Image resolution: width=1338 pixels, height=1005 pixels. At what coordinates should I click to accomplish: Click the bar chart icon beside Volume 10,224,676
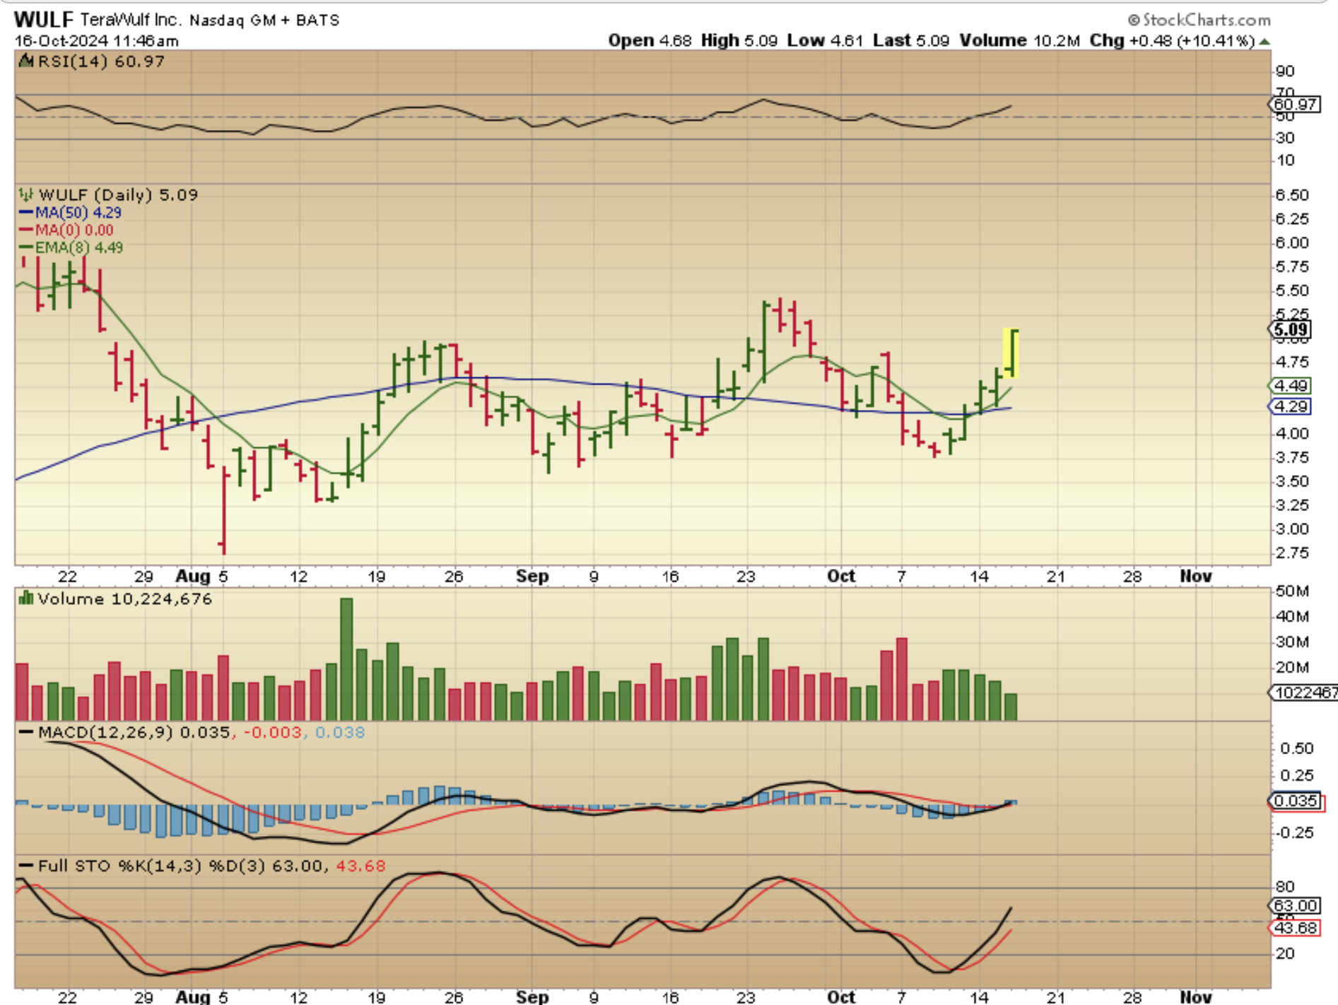click(26, 599)
